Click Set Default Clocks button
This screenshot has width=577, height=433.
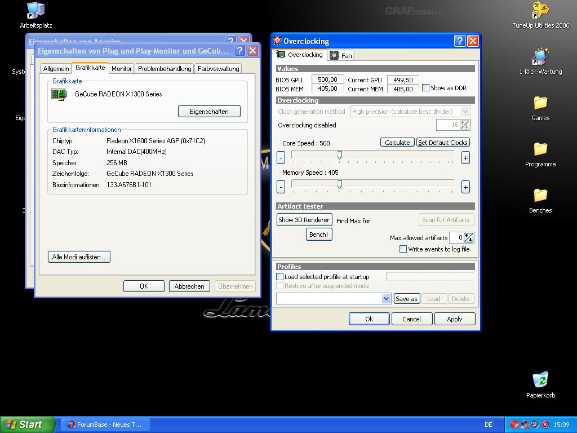(x=443, y=143)
